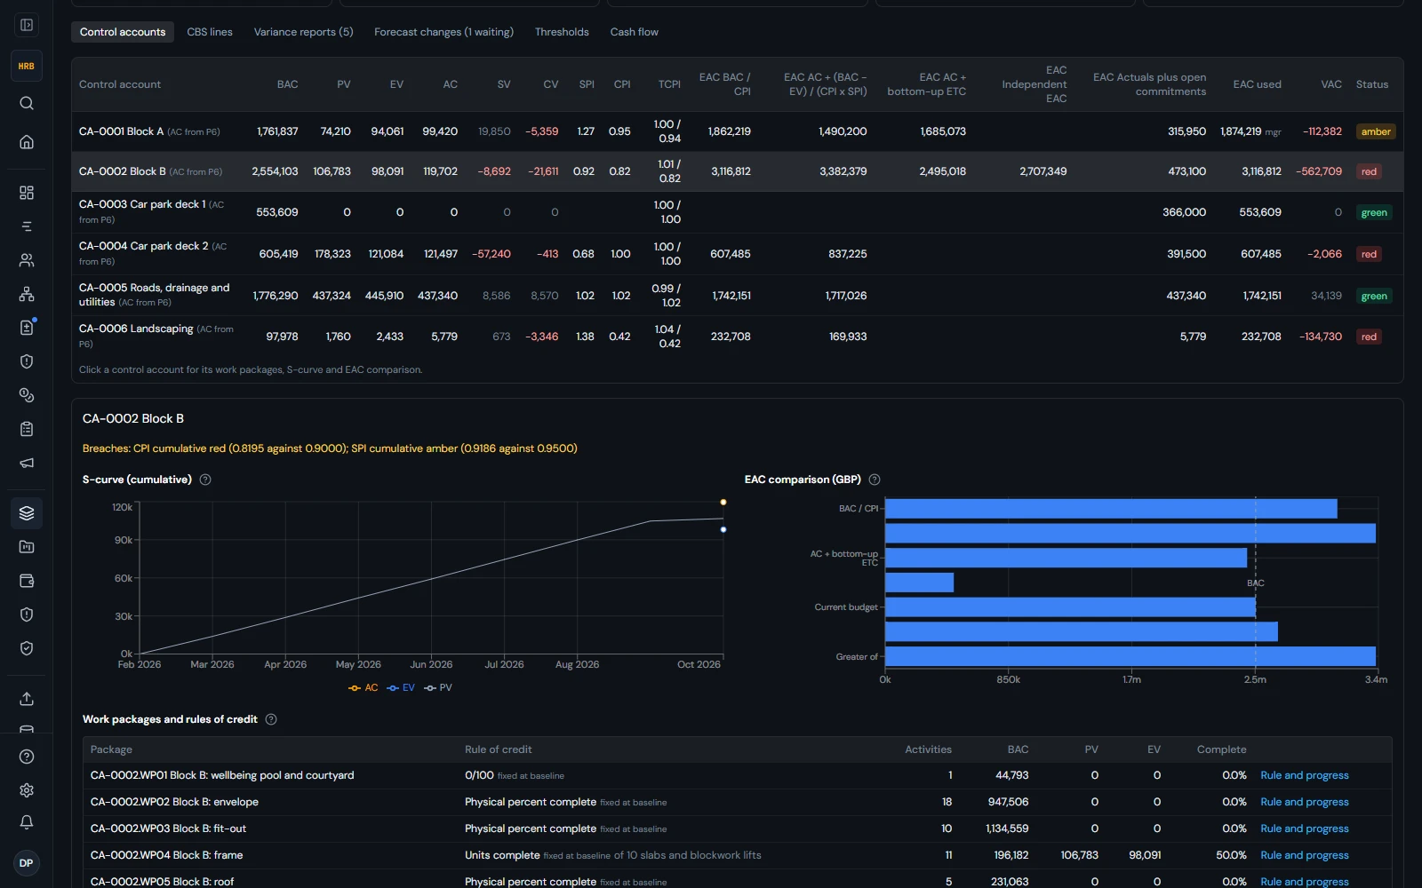Select the CA-0006 Landscaping row

pos(738,337)
